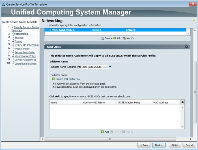Click the vNIC/vHBA Placement step page icon

[13, 44]
